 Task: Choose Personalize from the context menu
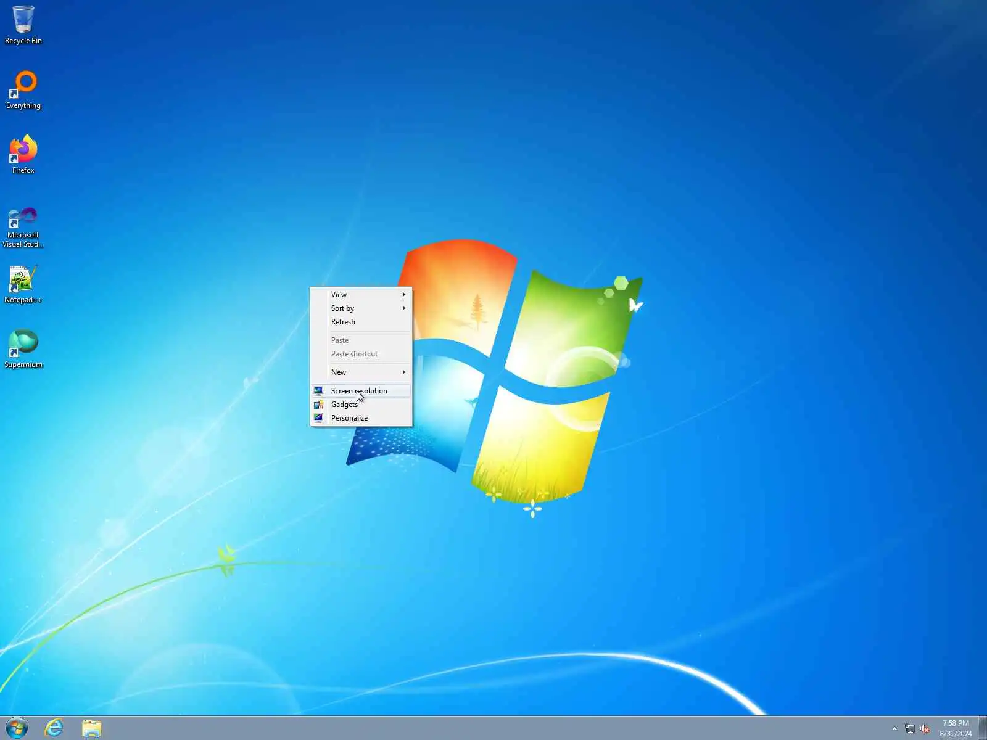pyautogui.click(x=361, y=418)
